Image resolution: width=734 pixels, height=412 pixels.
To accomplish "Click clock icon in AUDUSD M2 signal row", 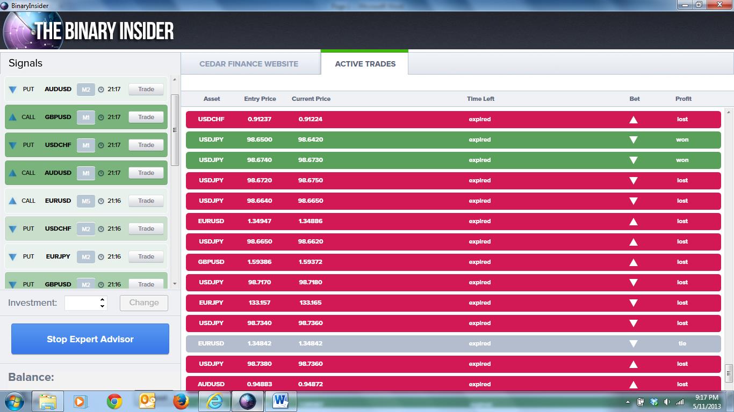I will point(101,90).
